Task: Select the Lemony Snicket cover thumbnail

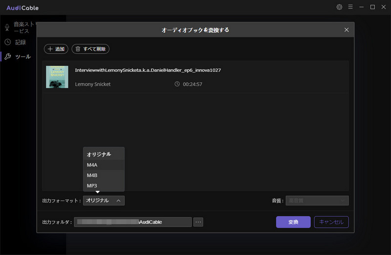Action: click(57, 77)
